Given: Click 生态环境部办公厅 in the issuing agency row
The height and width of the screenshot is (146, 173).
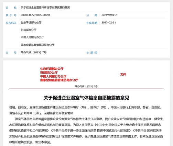Looking at the screenshot, I should (31, 22).
